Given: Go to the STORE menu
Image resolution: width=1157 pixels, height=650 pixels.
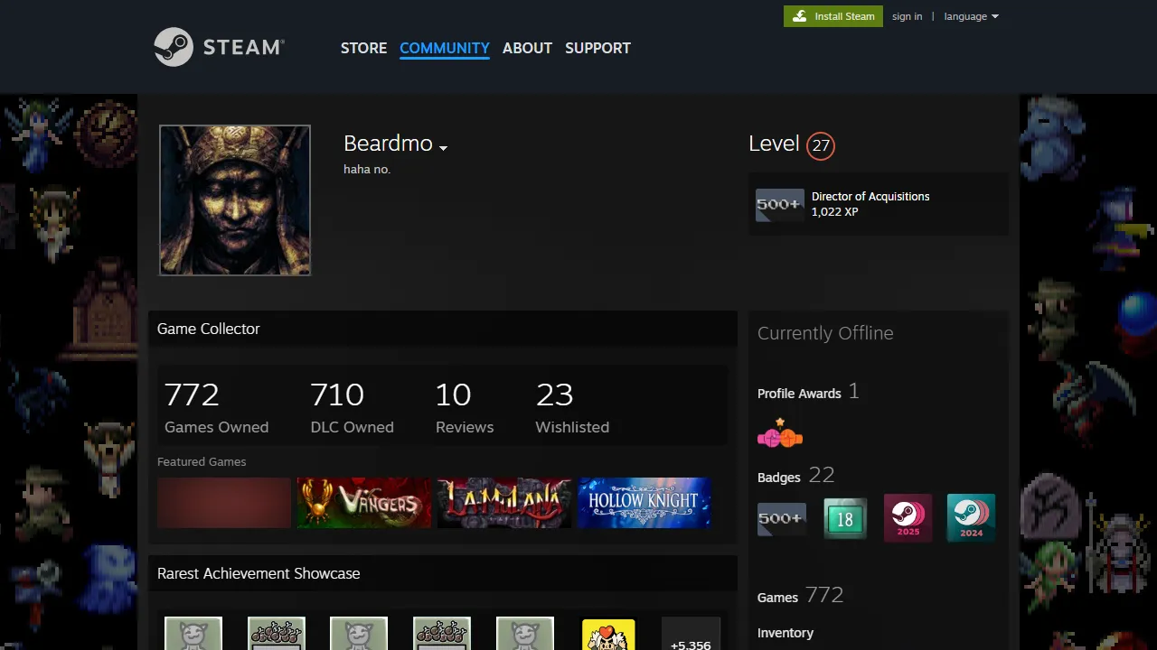Looking at the screenshot, I should click(x=363, y=48).
